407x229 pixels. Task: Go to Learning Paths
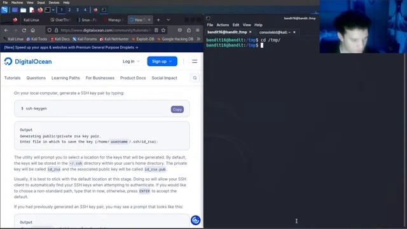pos(66,78)
